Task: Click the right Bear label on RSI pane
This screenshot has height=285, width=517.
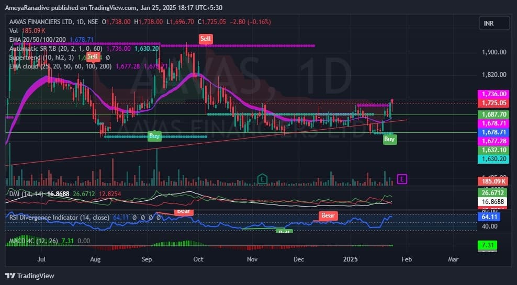Action: pos(328,215)
